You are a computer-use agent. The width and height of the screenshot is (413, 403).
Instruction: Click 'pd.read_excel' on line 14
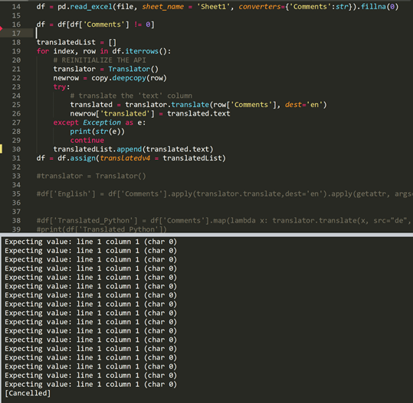85,7
